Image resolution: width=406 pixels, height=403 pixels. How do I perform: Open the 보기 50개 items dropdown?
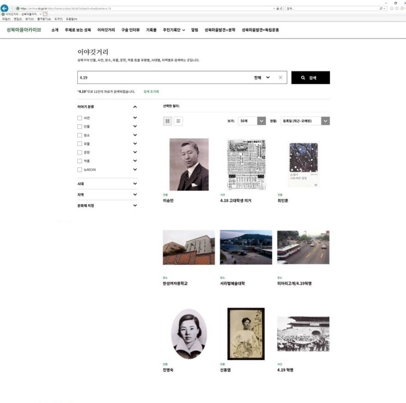(x=252, y=121)
